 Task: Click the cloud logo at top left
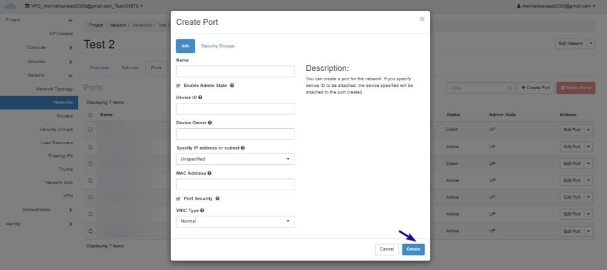pos(9,6)
